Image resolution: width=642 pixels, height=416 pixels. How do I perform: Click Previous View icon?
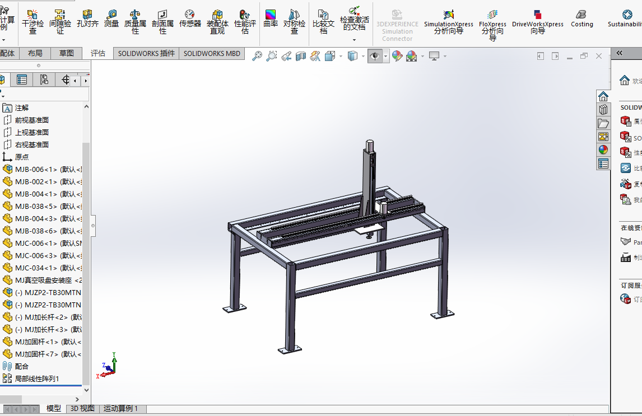286,56
